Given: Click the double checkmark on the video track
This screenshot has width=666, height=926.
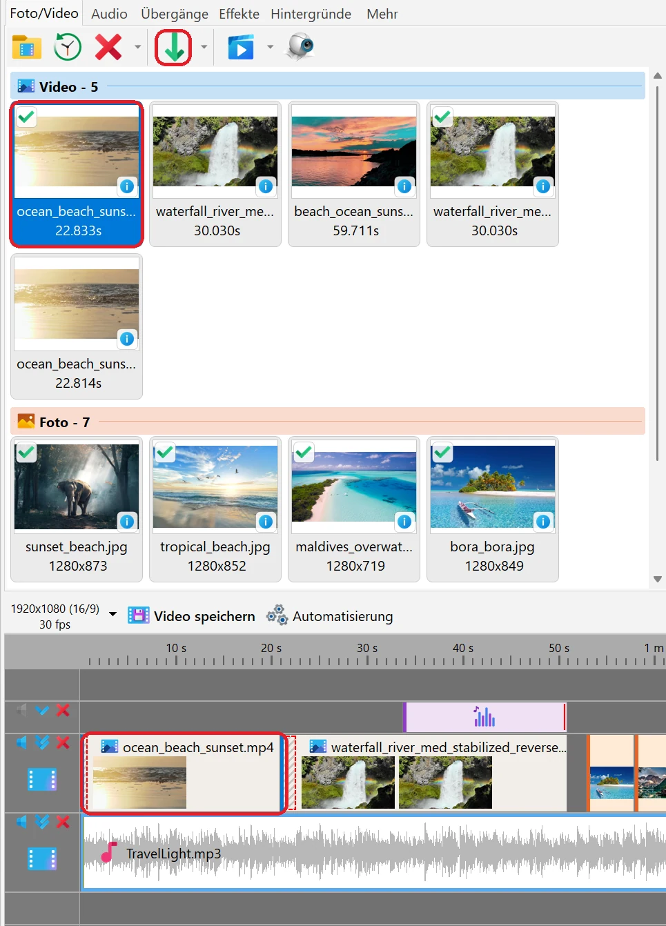Looking at the screenshot, I should [42, 742].
